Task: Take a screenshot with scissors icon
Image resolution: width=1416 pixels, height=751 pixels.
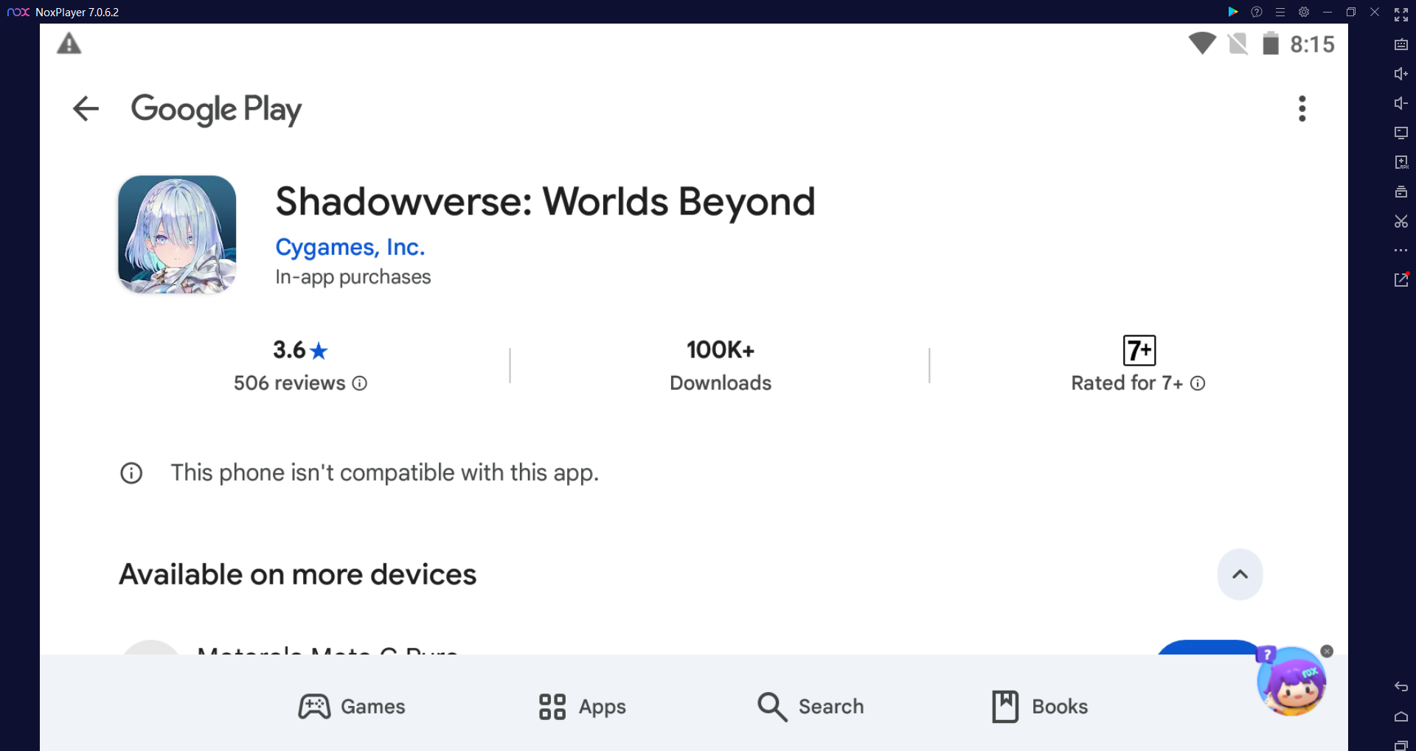Action: (x=1401, y=221)
